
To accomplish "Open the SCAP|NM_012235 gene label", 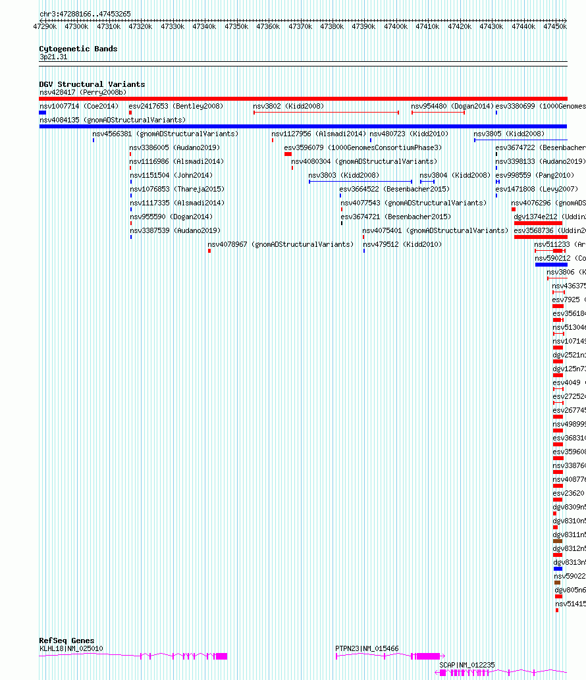I will tap(467, 666).
